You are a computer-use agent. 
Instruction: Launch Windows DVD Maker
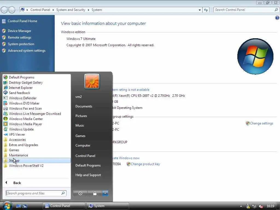click(x=24, y=103)
